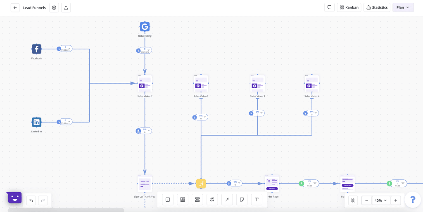Expand the Sales Video 4 connector dropdown
423x212 pixels.
tap(316, 113)
